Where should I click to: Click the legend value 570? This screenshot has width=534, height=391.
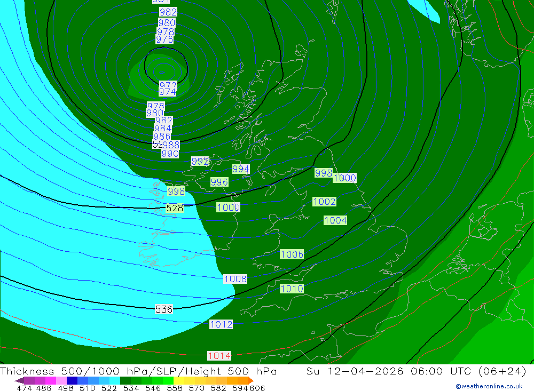[x=196, y=388]
